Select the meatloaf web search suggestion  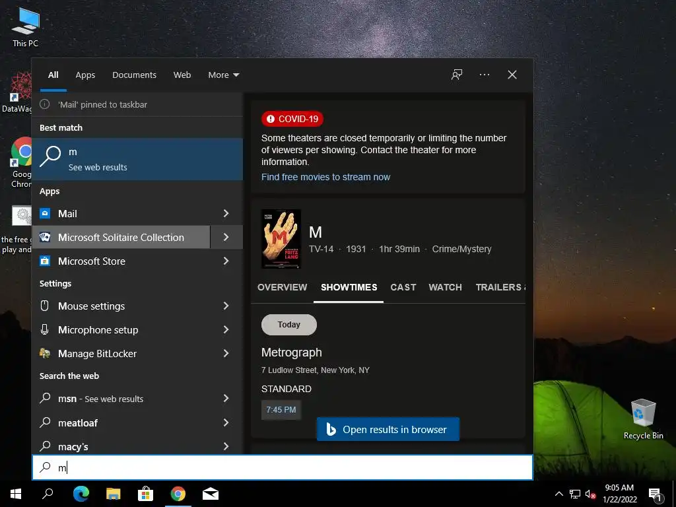pyautogui.click(x=121, y=422)
